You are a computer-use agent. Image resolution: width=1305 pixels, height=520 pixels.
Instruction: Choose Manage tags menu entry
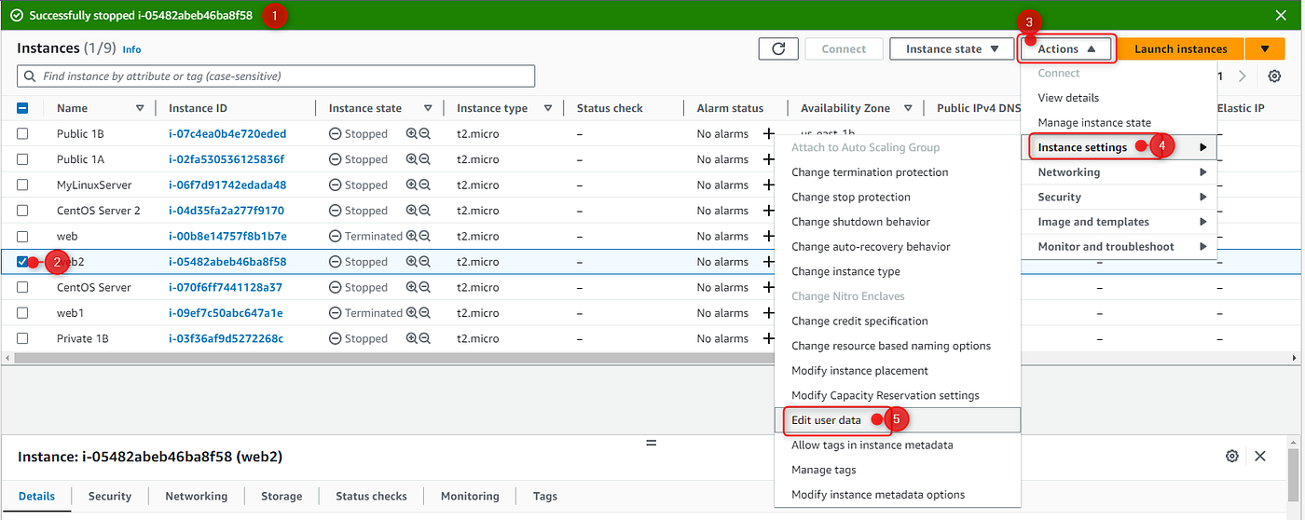pyautogui.click(x=898, y=470)
